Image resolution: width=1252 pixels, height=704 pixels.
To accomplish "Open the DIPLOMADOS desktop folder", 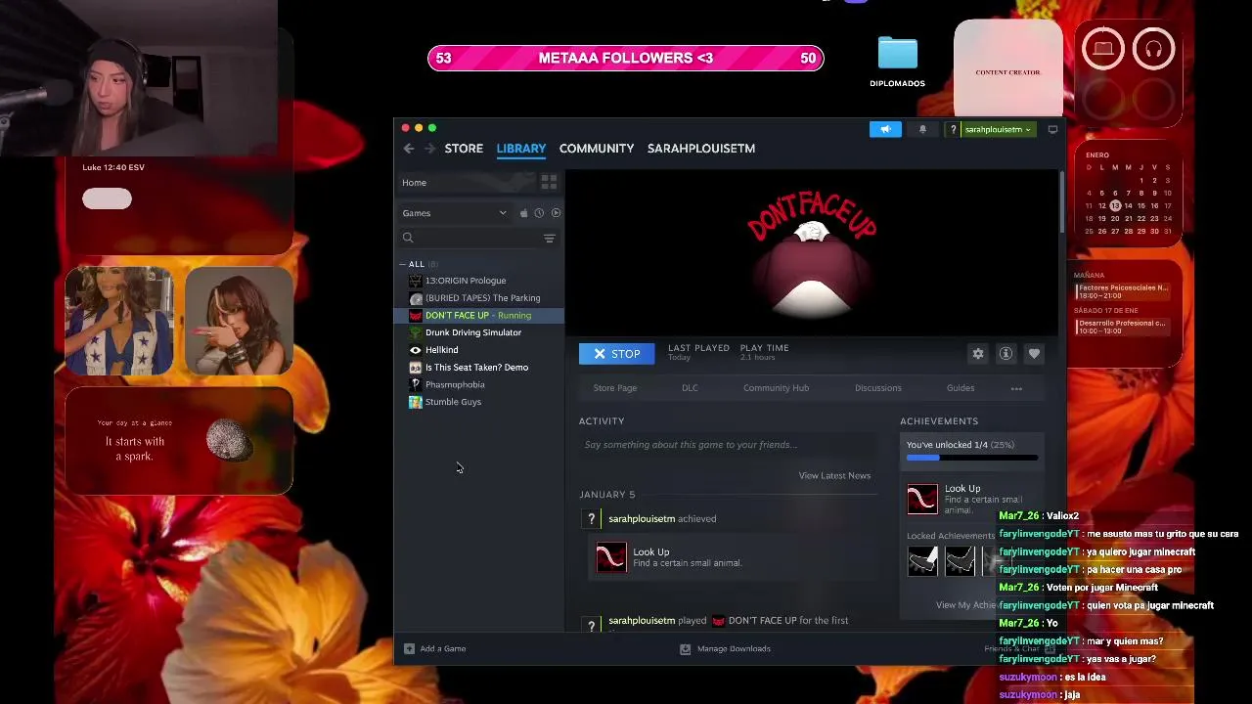I will (897, 61).
